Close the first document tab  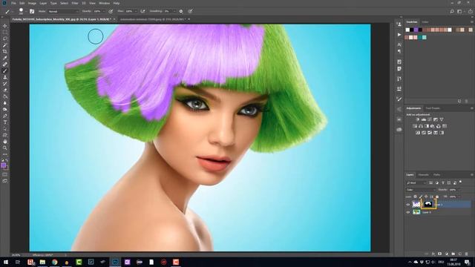[x=114, y=19]
